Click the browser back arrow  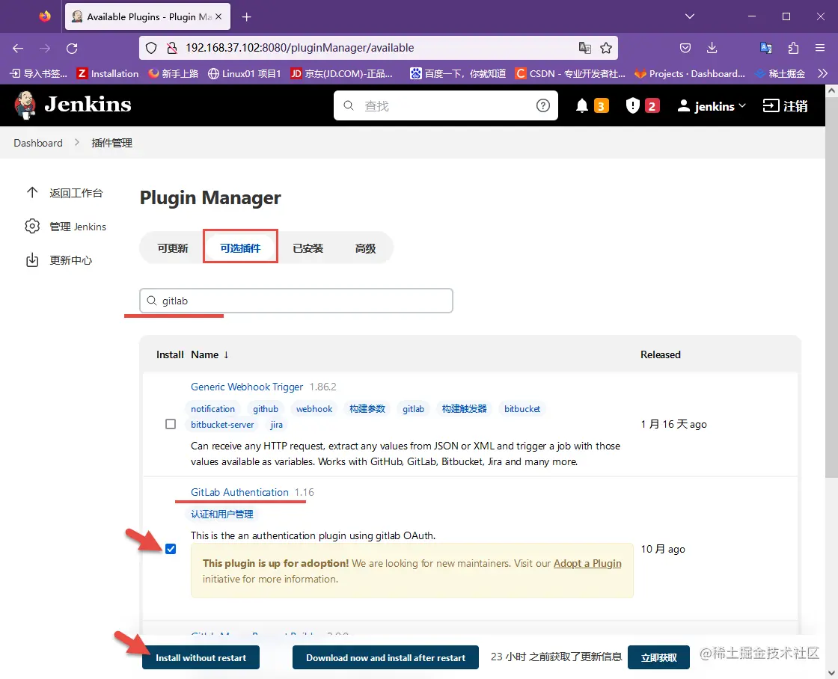coord(18,48)
